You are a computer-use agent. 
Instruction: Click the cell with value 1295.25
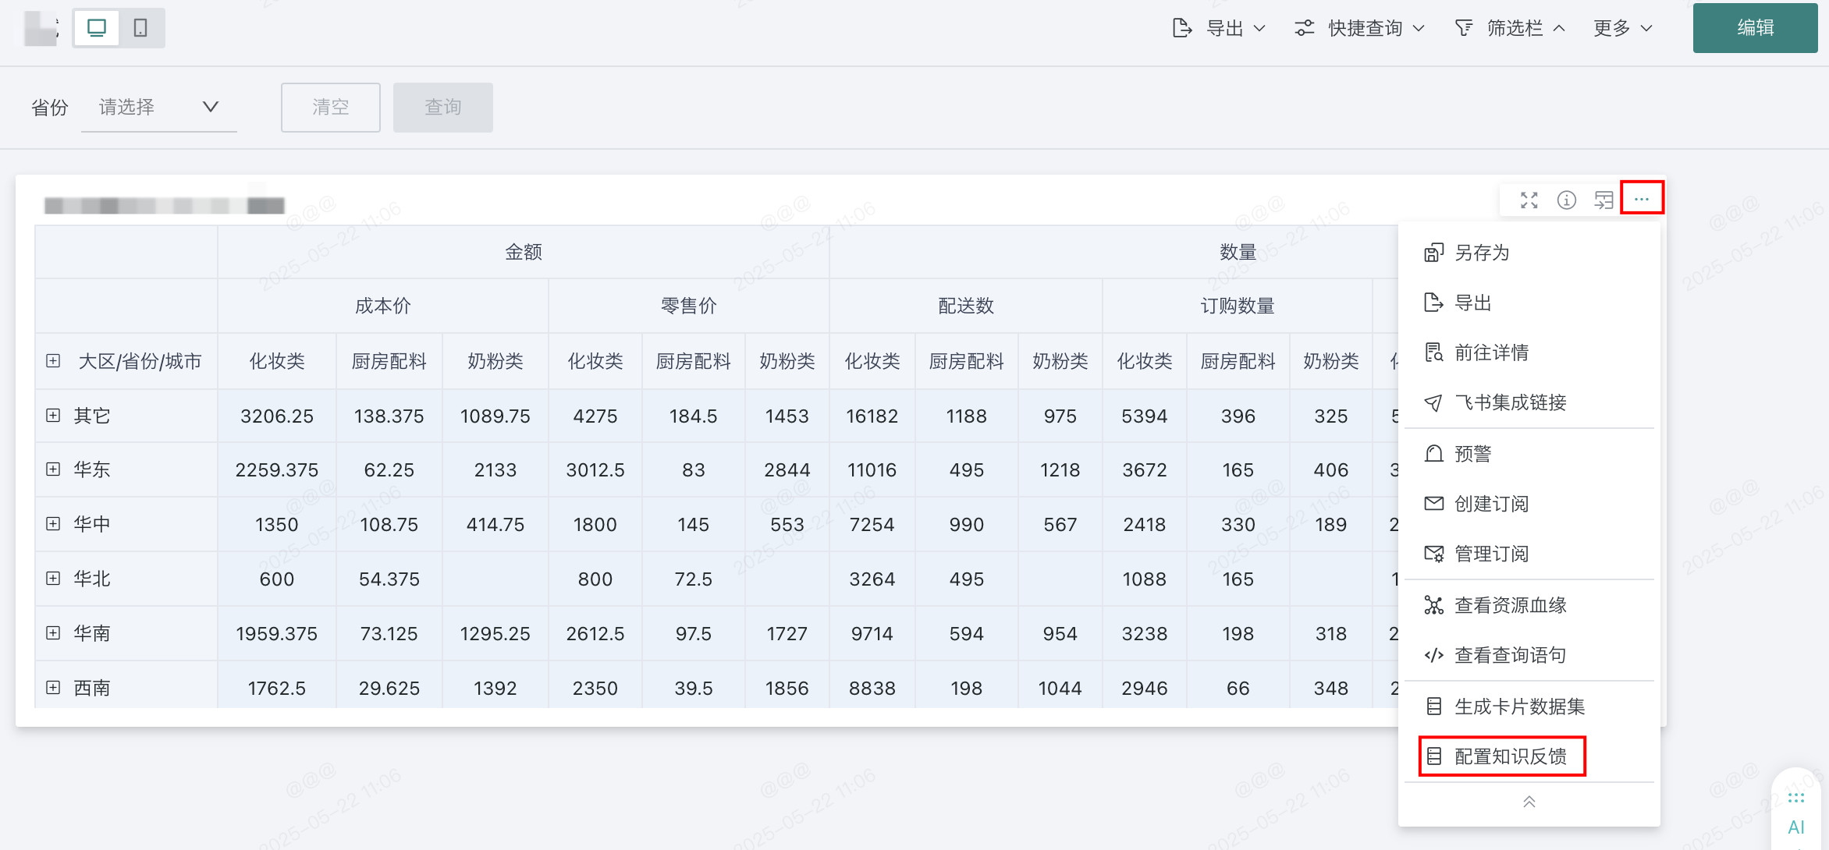pos(495,633)
